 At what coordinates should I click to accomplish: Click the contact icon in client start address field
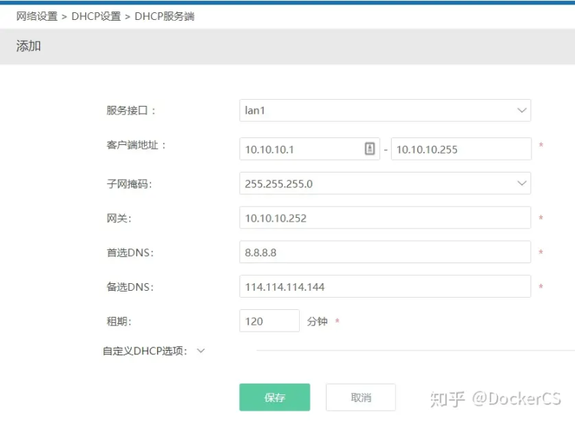370,149
